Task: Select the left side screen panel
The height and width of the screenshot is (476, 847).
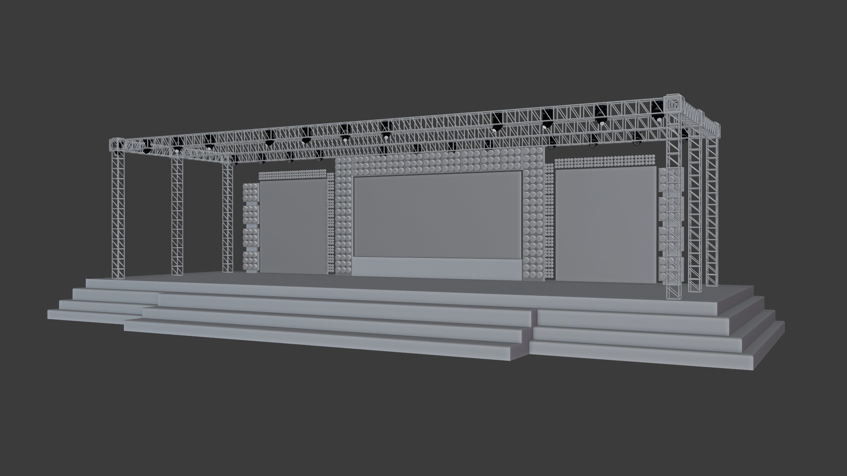Action: point(293,227)
